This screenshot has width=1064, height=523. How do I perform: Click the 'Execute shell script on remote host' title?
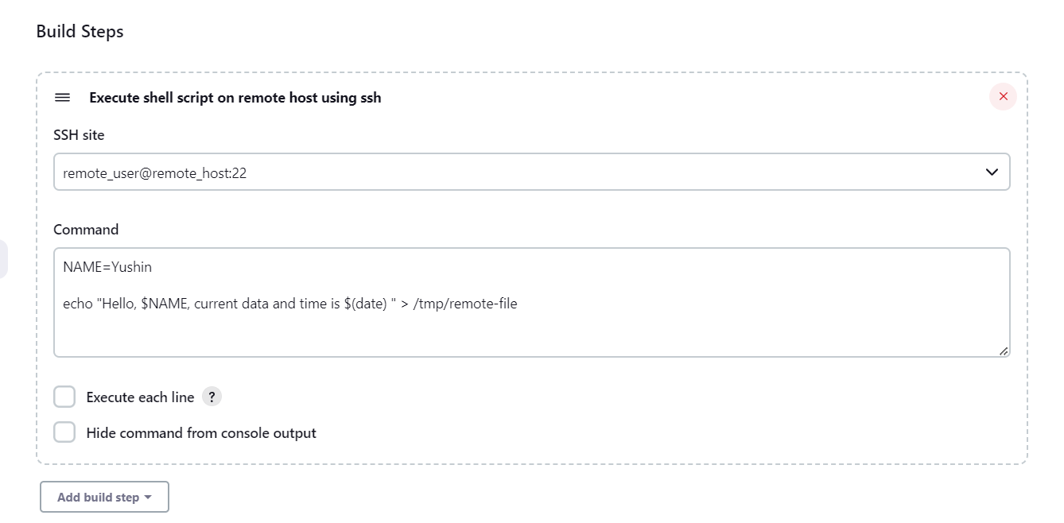click(x=235, y=98)
